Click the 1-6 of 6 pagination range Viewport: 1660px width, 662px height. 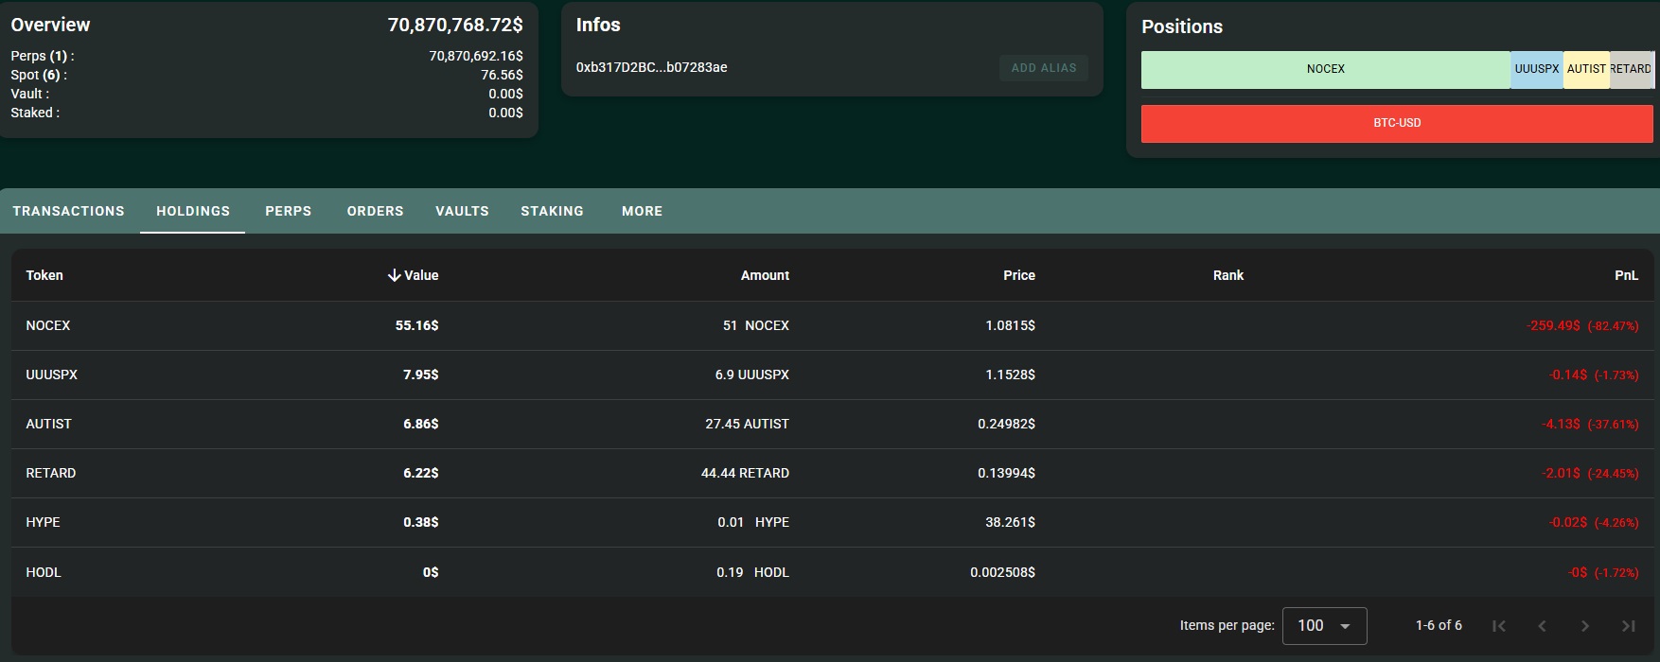[x=1439, y=625]
